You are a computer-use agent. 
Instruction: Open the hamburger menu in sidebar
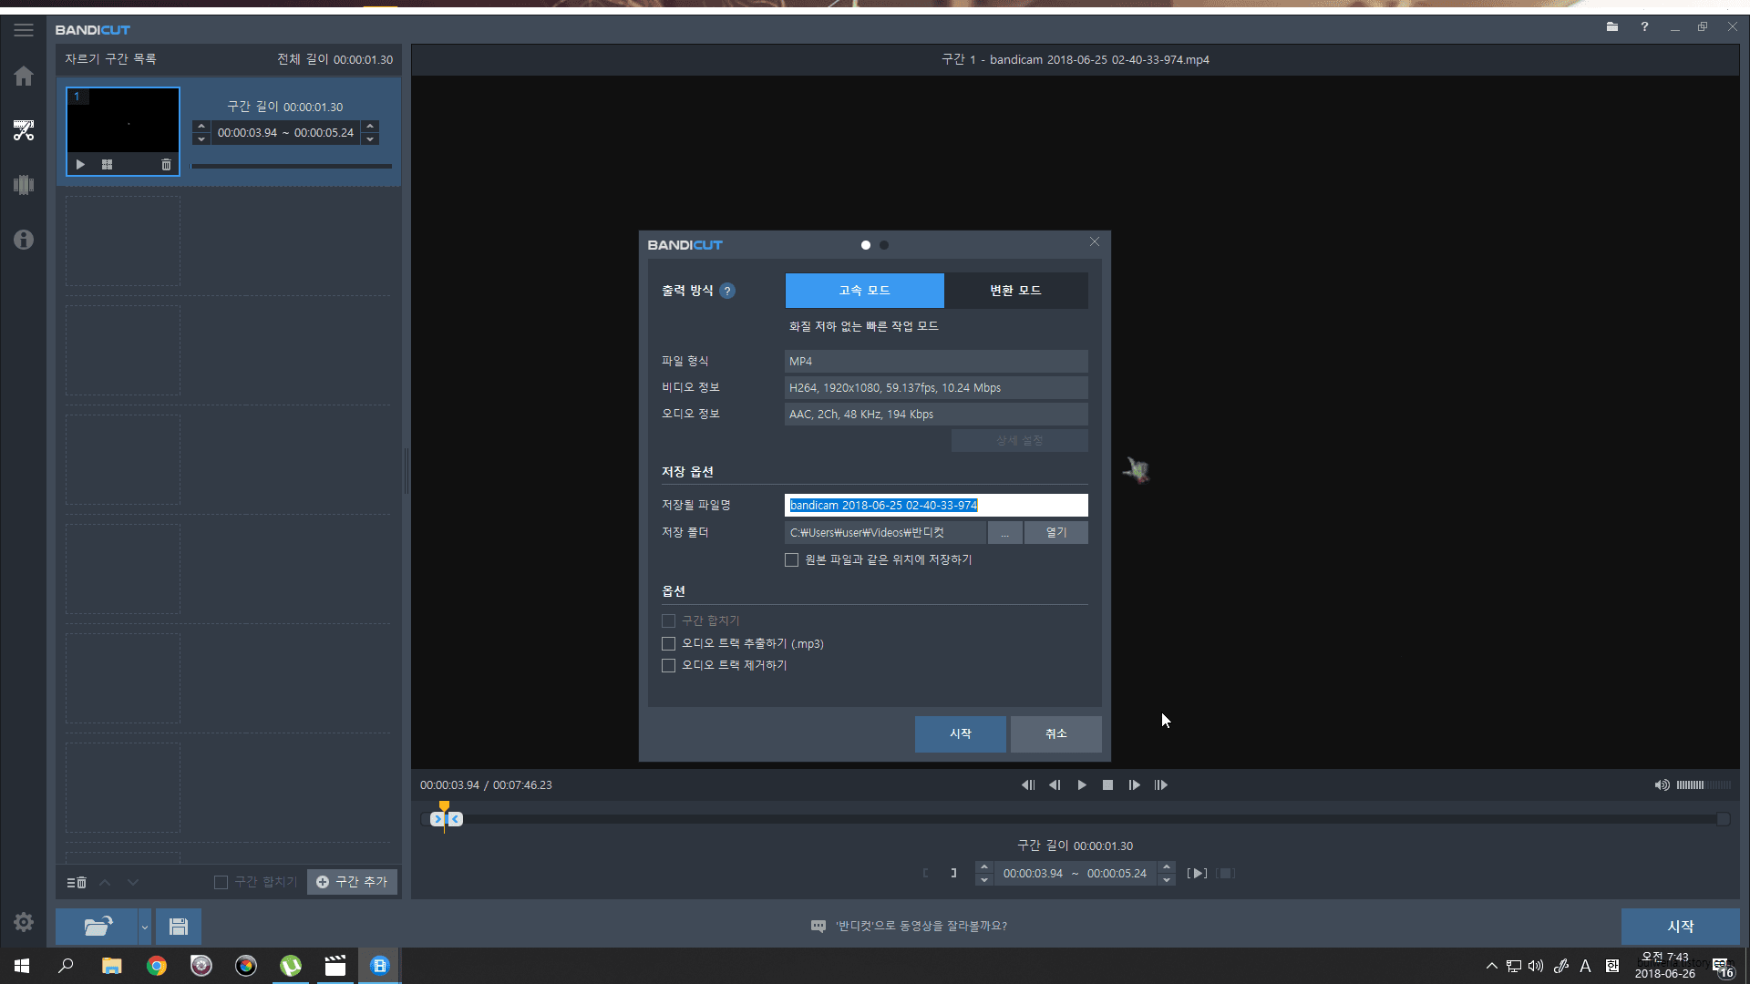tap(24, 30)
